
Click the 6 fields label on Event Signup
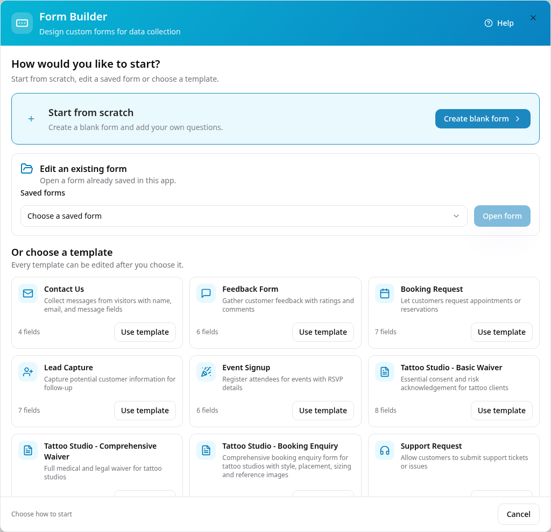[x=207, y=411]
